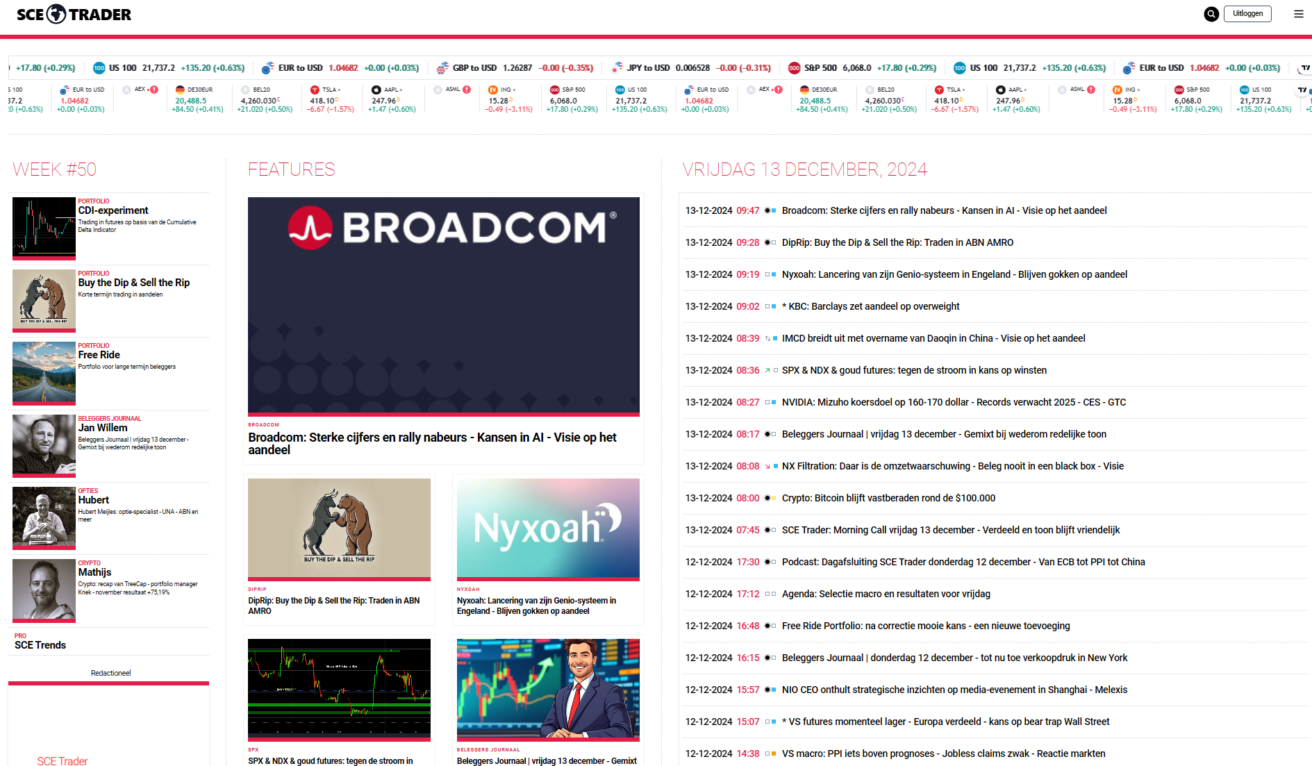Viewport: 1312px width, 766px height.
Task: Open the SCE Trends pro link
Action: click(x=40, y=645)
